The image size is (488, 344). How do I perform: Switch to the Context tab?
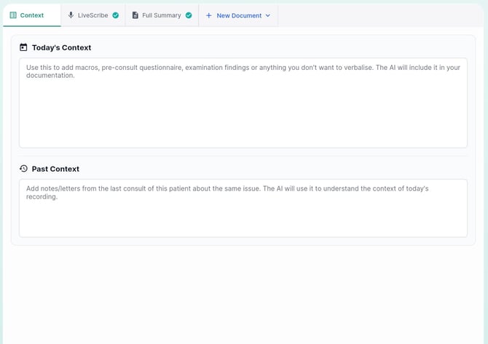click(x=31, y=15)
